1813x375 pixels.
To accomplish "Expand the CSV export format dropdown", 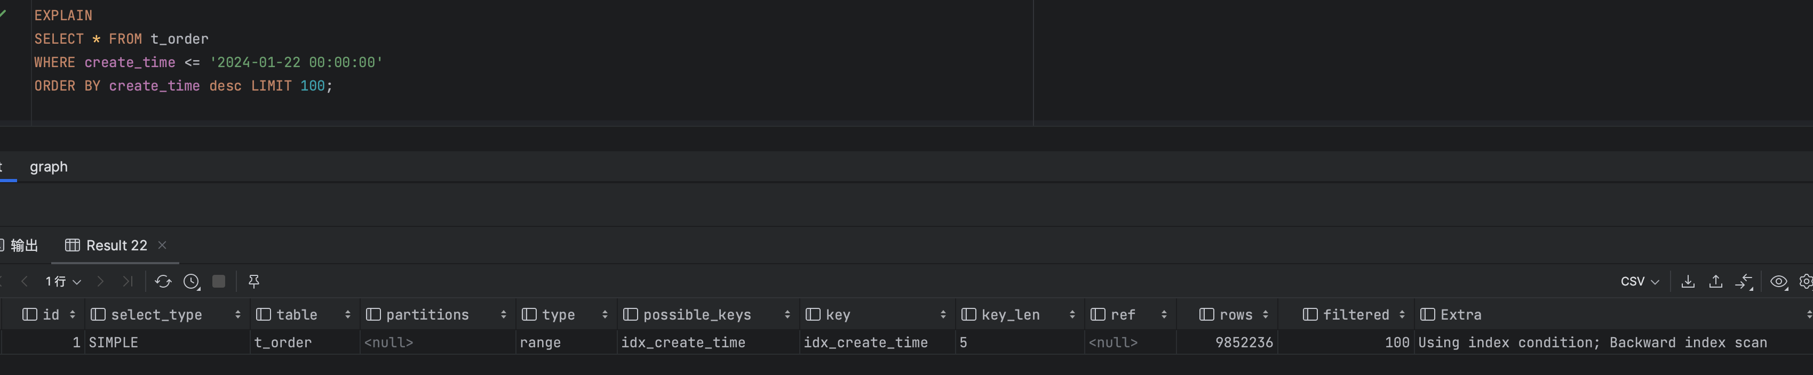I will pos(1640,282).
